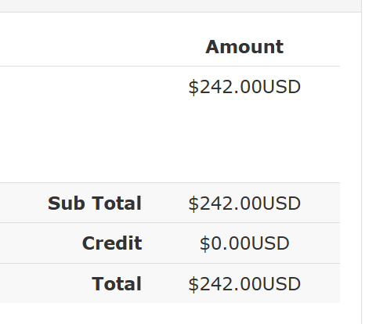Select the Credit value $0.00USD
The image size is (376, 324).
[x=244, y=243]
